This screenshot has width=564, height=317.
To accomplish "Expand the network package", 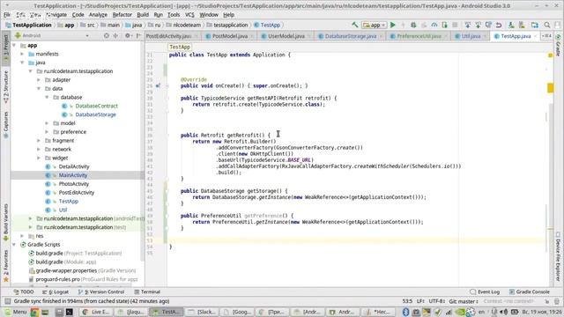I will 39,149.
